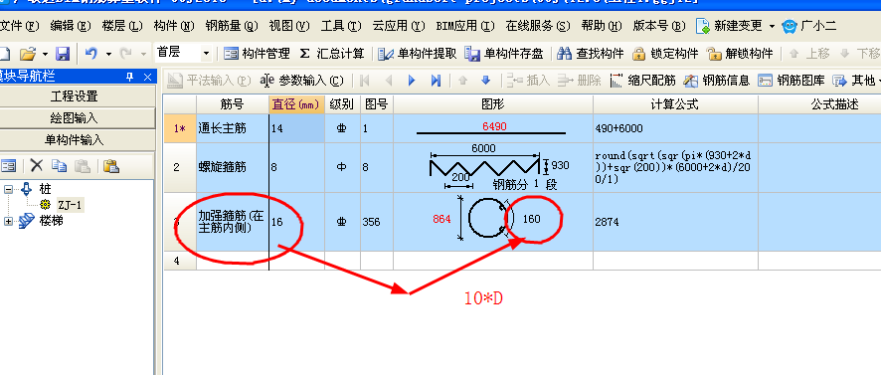Open the folder icon's dropdown arrow
881x375 pixels.
45,54
